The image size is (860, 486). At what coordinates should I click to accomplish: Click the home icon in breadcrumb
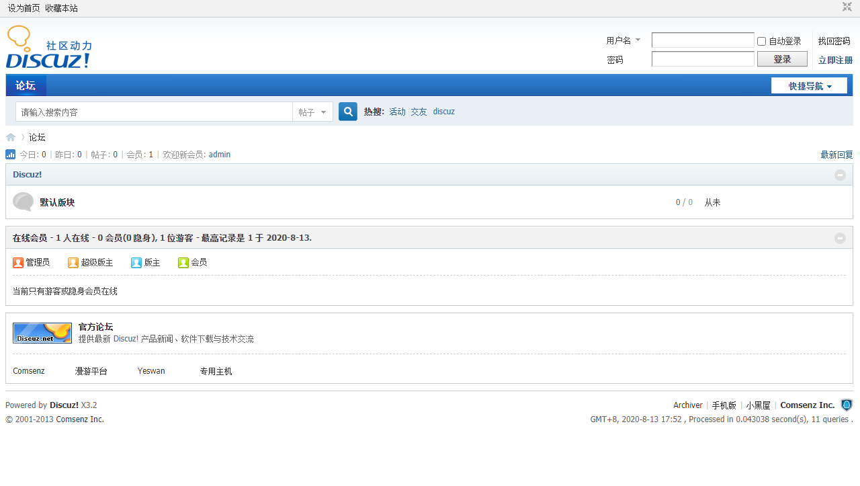tap(11, 137)
